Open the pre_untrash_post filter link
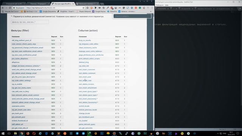The image size is (242, 136). click(19, 117)
